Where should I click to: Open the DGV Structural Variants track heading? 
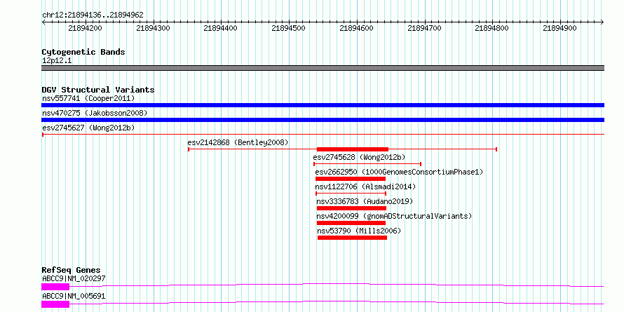[x=98, y=90]
